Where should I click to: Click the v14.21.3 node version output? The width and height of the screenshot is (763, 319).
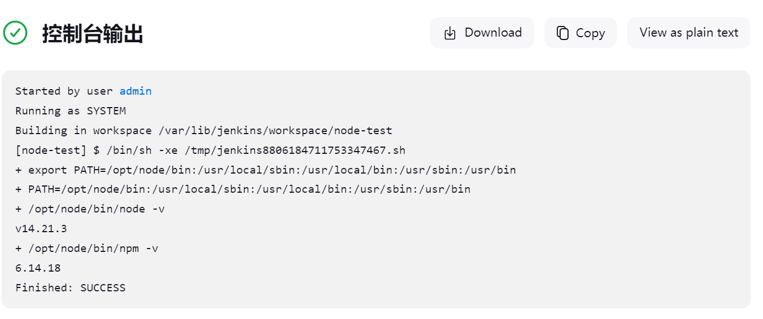[41, 228]
